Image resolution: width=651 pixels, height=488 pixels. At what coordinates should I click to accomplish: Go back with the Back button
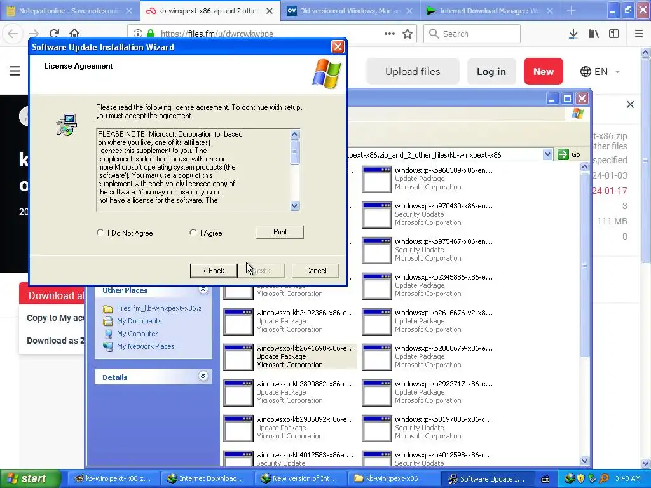[214, 271]
